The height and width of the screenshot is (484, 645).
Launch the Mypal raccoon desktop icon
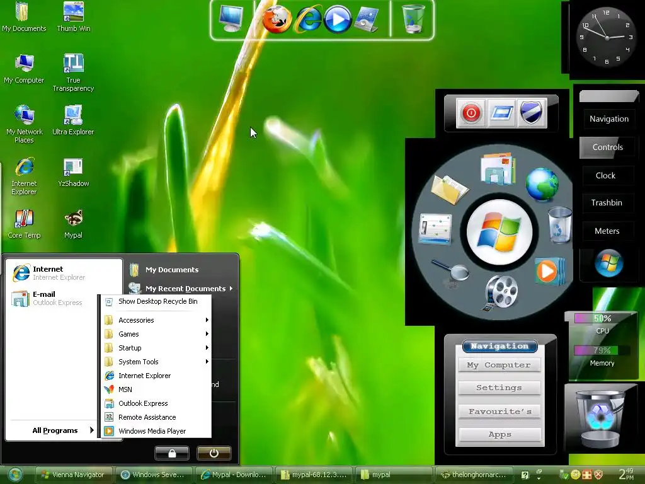click(73, 224)
